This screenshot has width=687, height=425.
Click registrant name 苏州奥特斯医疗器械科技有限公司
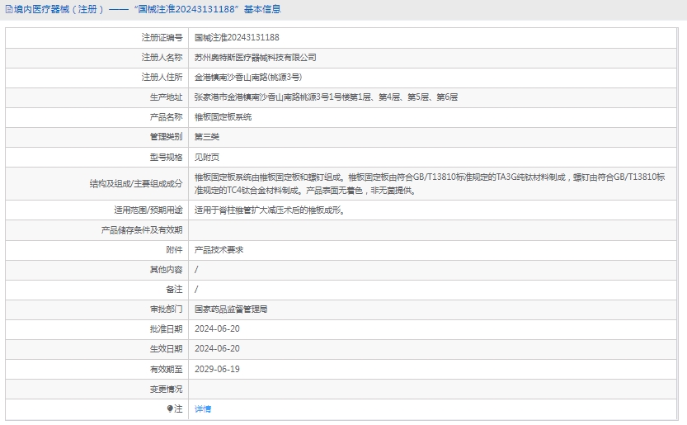[x=255, y=58]
